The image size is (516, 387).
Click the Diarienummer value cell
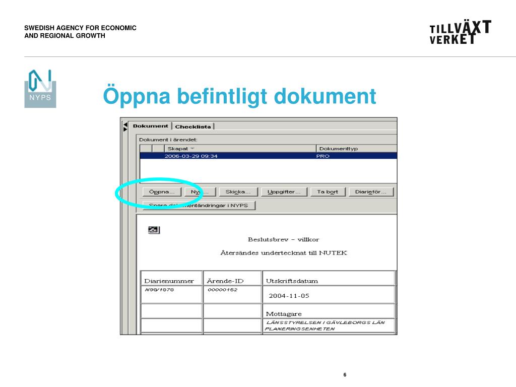(171, 294)
